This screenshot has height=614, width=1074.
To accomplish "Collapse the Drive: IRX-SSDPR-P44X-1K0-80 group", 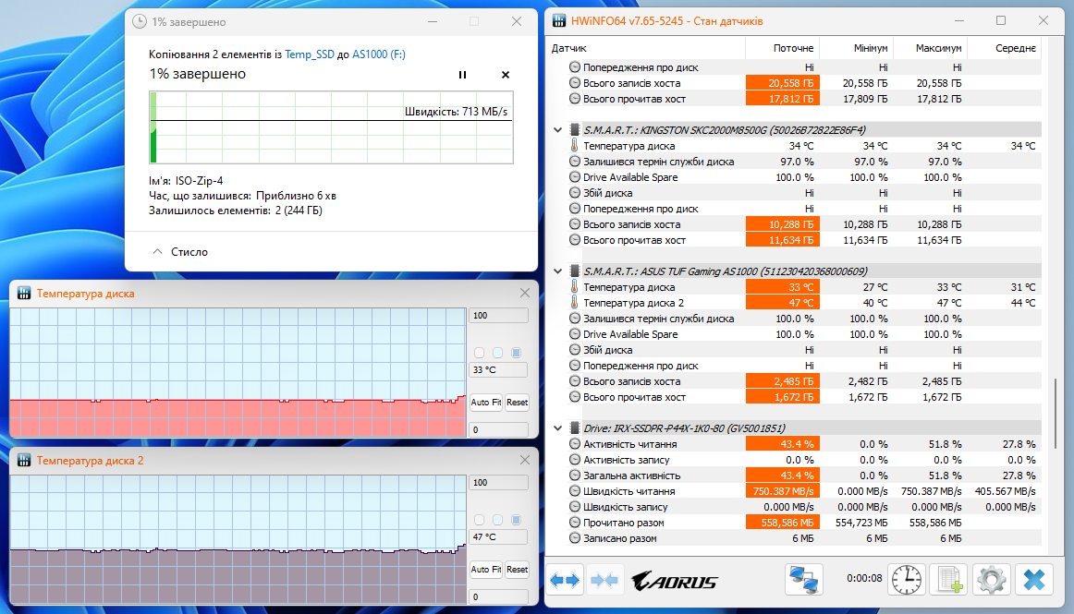I will point(557,427).
